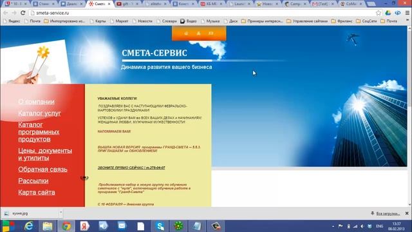This screenshot has height=232, width=412.
Task: Expand the Примеры интересн... bookmarks folder
Action: pos(262,21)
